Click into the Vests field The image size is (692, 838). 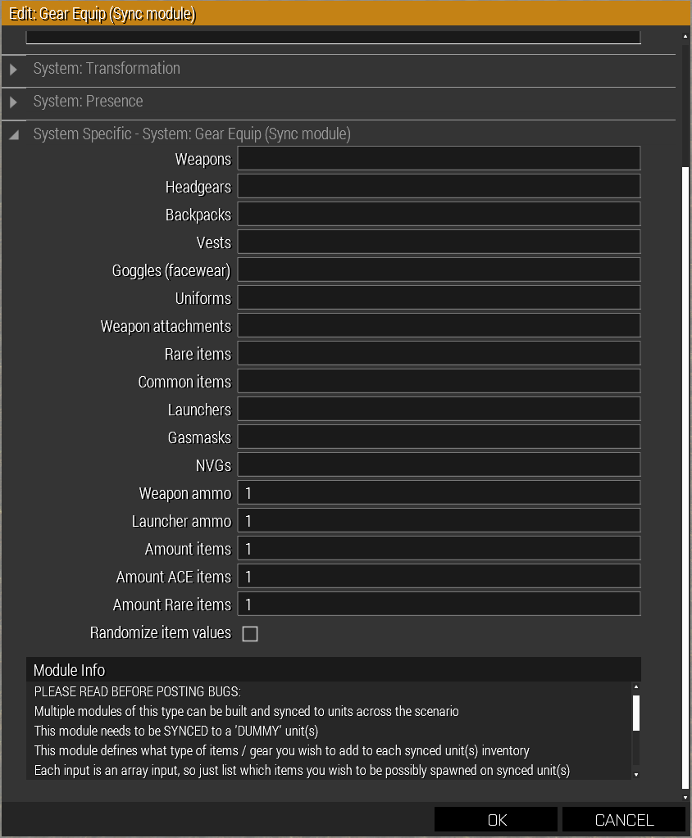(439, 242)
